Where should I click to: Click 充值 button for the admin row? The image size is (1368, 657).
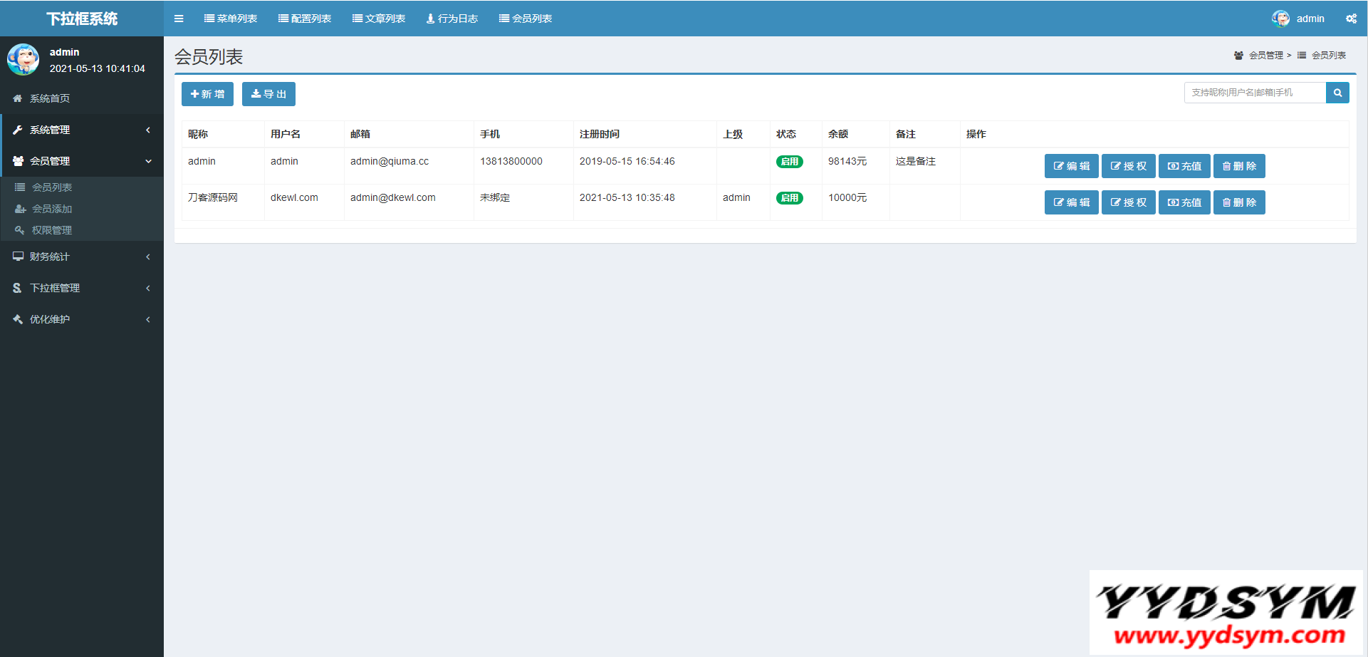(1184, 166)
